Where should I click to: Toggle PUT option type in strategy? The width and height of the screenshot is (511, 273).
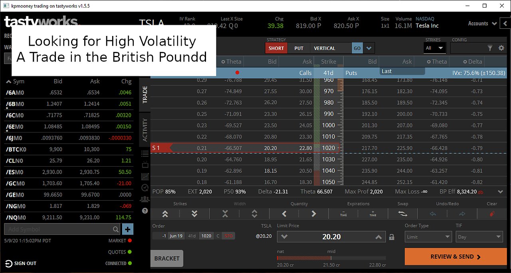[x=299, y=48]
